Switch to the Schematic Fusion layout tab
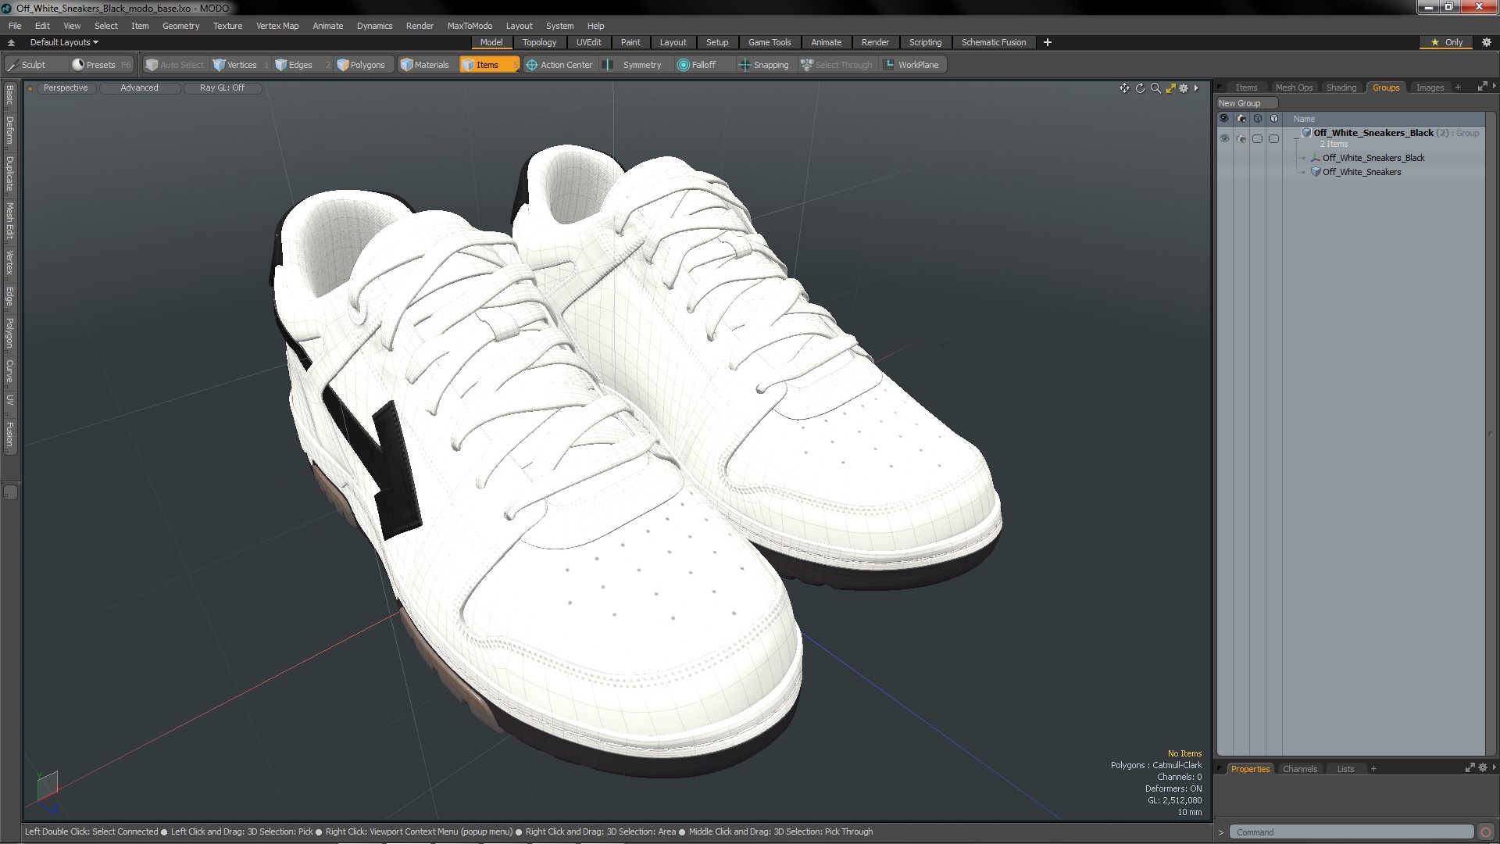 tap(993, 42)
